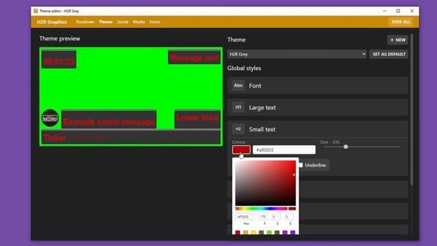Click the B value field in picker

(289, 217)
